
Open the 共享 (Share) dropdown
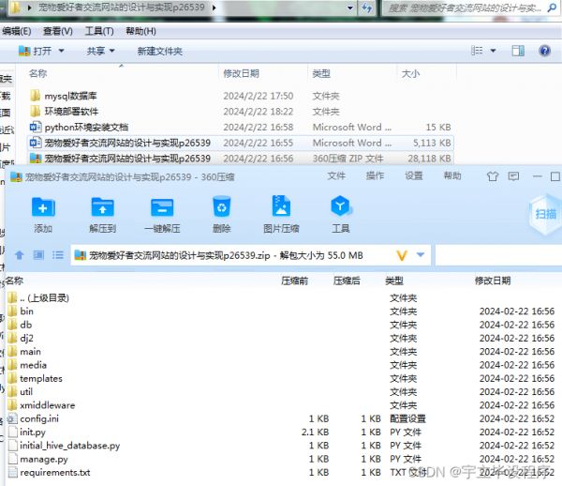click(x=101, y=51)
